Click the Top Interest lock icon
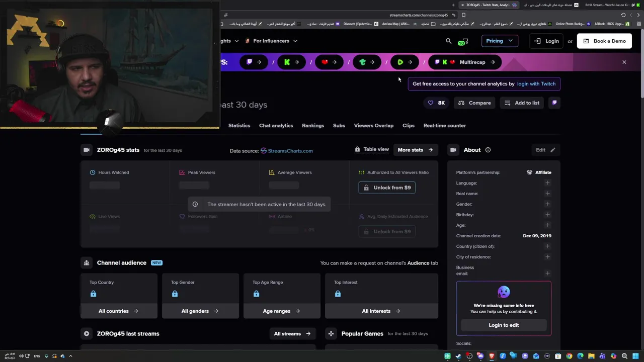This screenshot has height=362, width=644. coord(338,294)
